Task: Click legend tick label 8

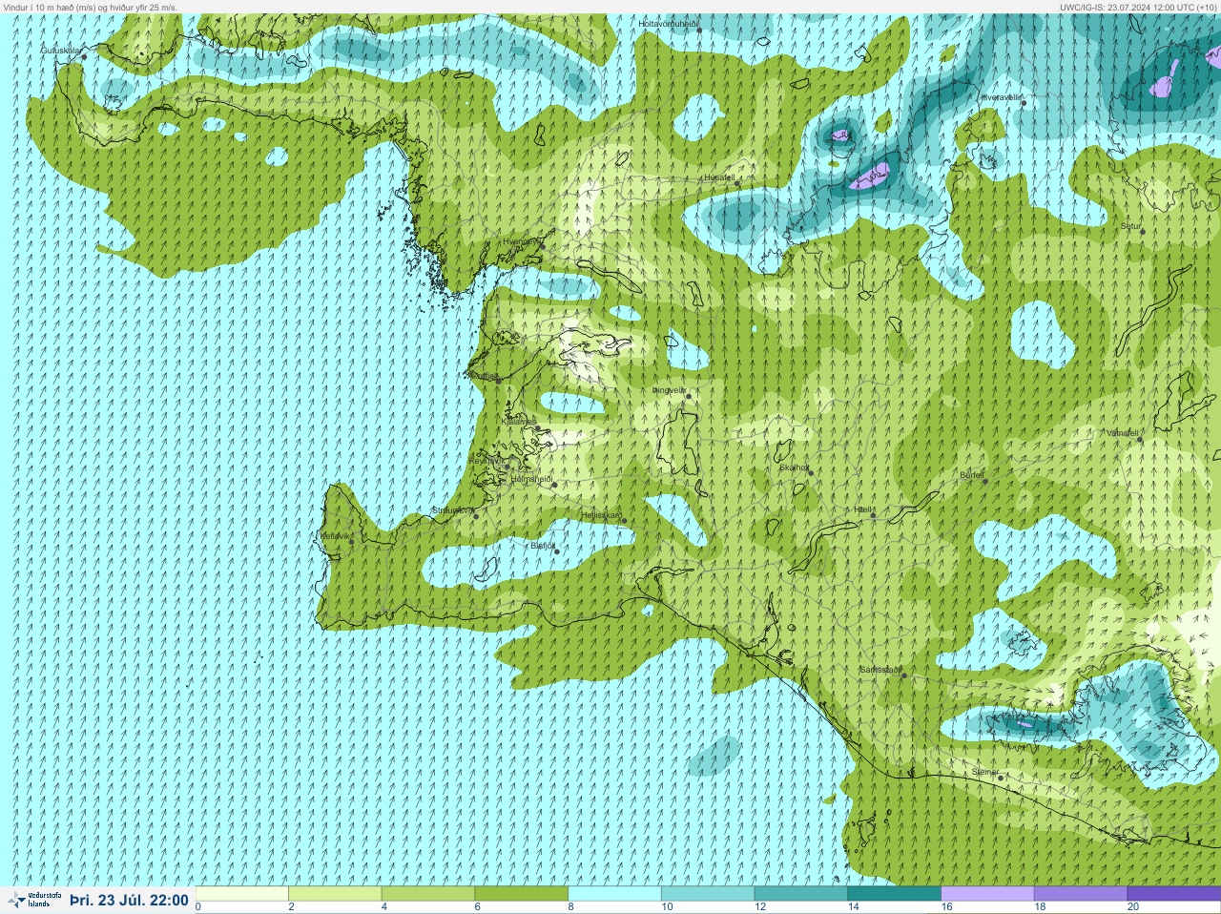Action: (570, 907)
